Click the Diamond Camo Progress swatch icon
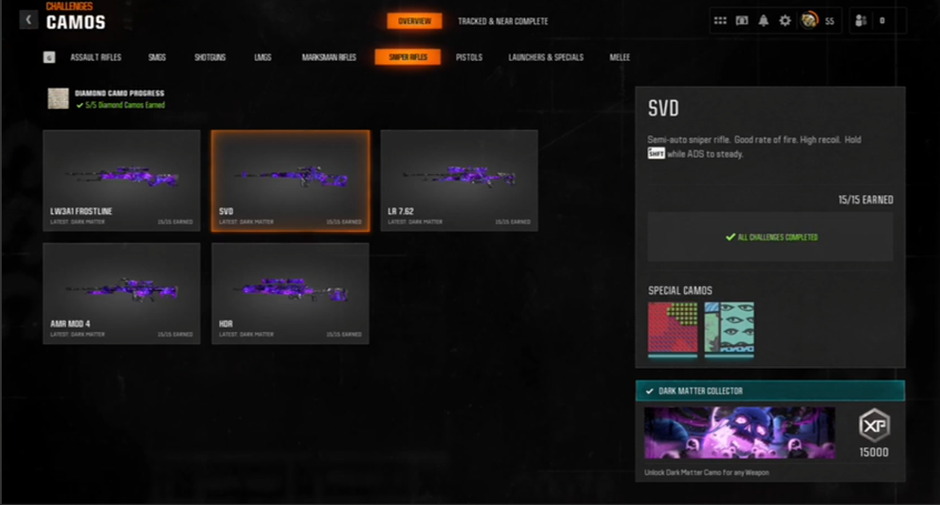Image resolution: width=940 pixels, height=505 pixels. [x=58, y=98]
